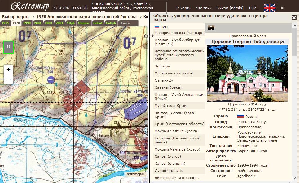Select Ливенцовская крепость entry

[x=179, y=178]
